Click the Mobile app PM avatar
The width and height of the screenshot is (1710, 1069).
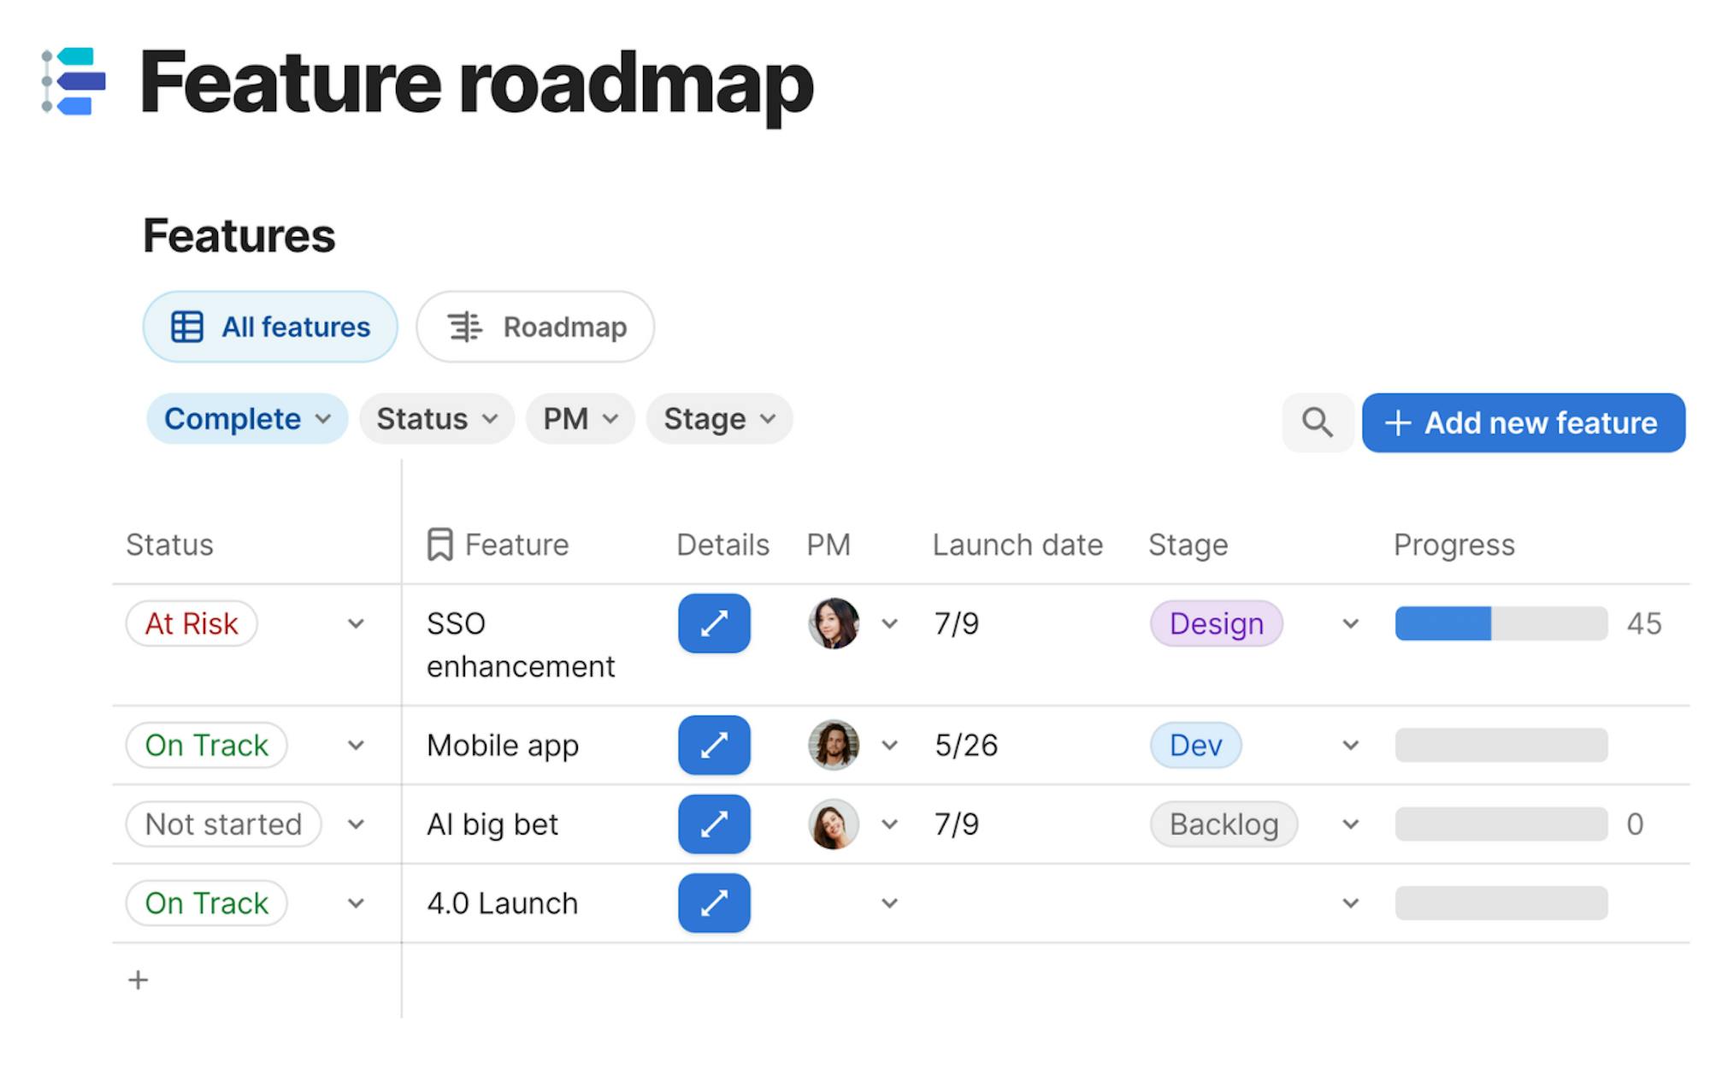(x=834, y=745)
